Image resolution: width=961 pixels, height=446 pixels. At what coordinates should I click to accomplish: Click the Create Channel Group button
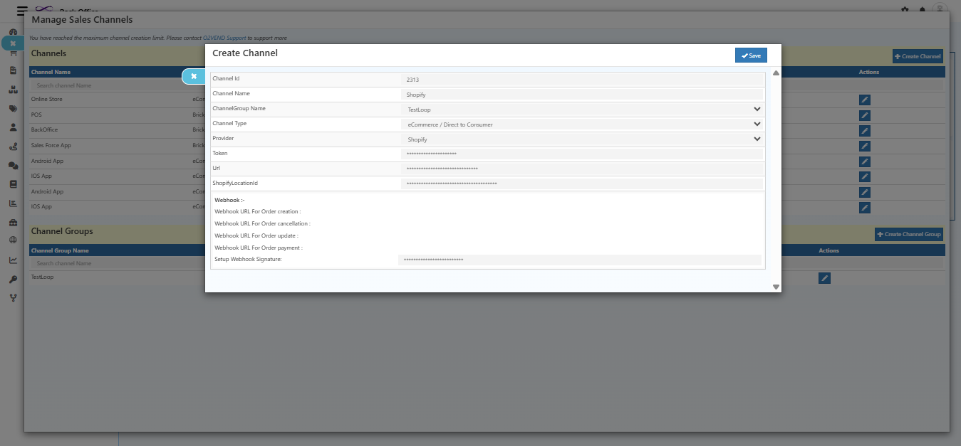pyautogui.click(x=909, y=234)
